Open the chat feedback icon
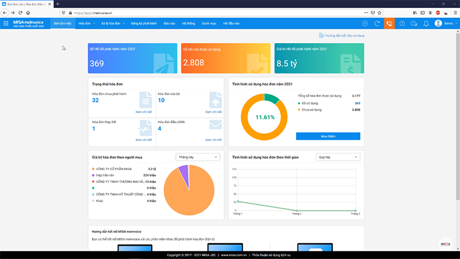The width and height of the screenshot is (460, 259). coord(414,24)
